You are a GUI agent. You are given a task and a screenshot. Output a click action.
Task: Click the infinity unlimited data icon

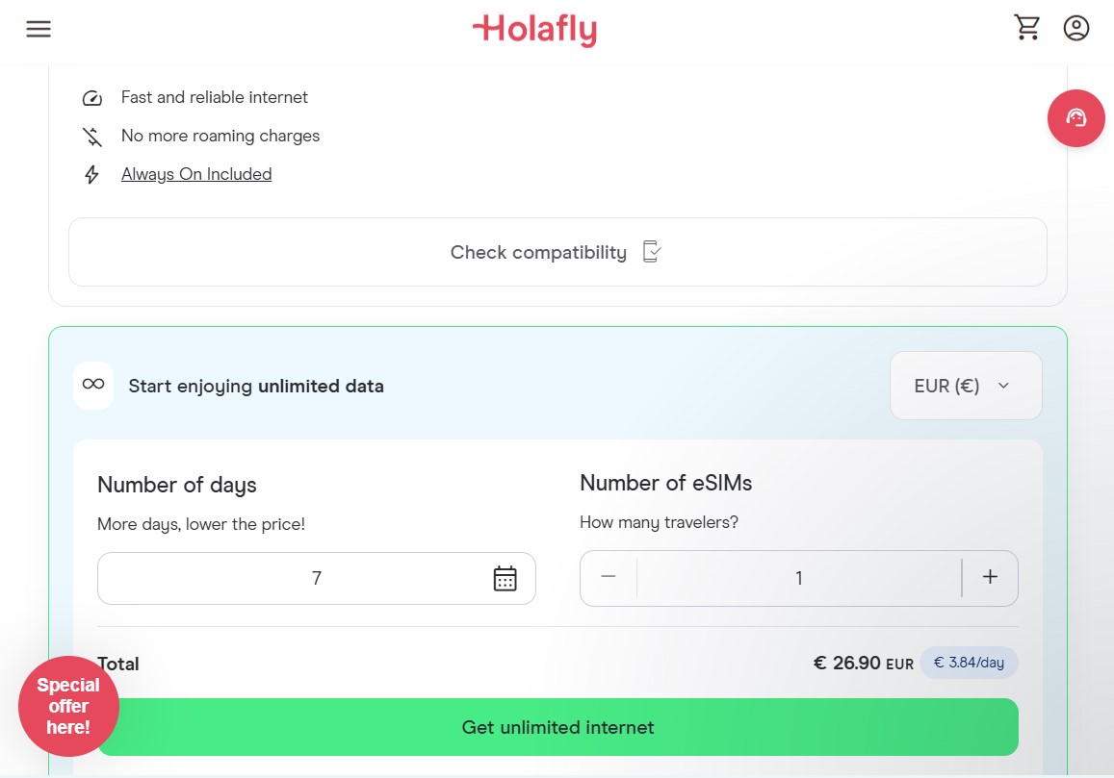coord(93,386)
